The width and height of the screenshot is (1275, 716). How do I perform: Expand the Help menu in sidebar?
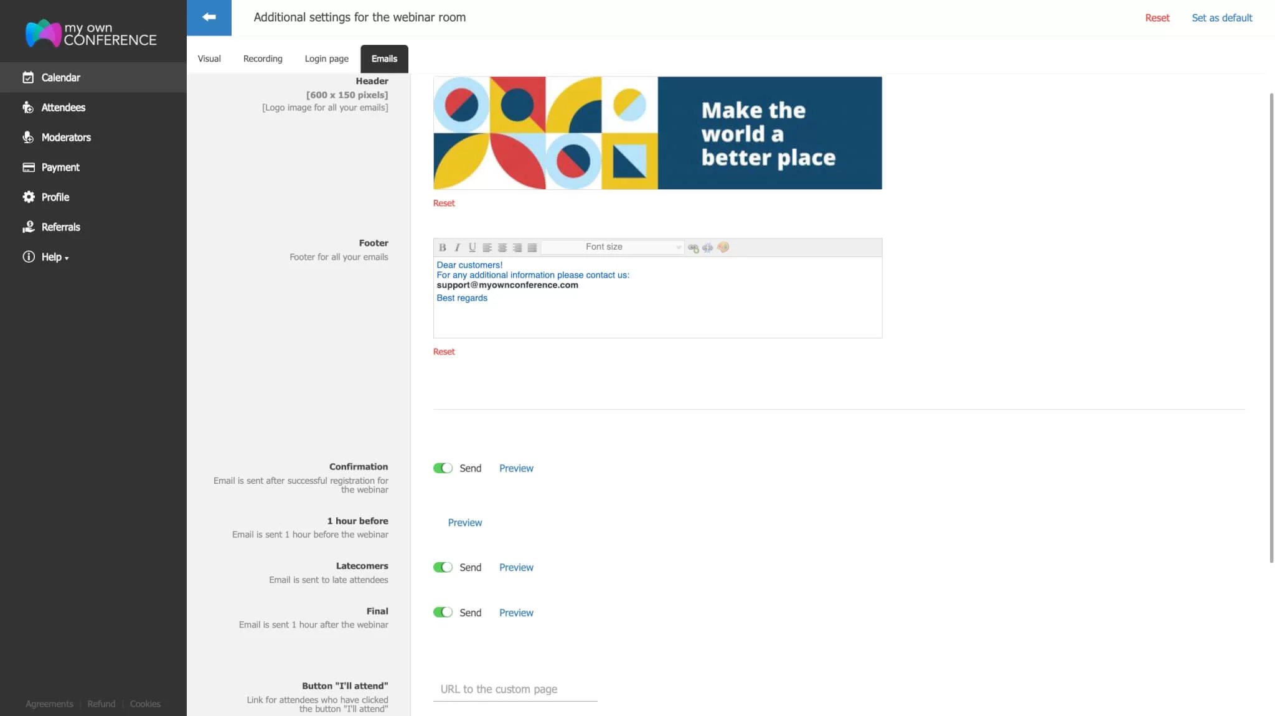pos(55,257)
